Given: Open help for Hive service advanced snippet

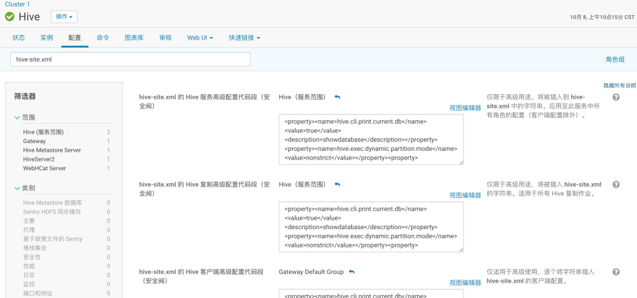Looking at the screenshot, I should click(616, 97).
